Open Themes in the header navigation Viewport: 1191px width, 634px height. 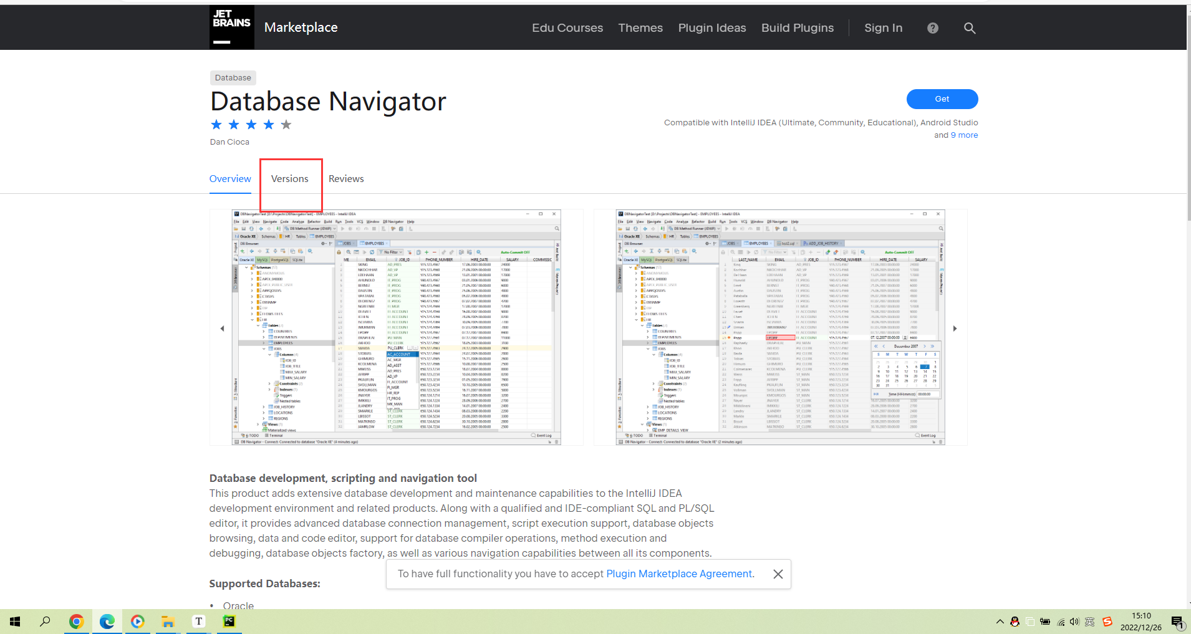pyautogui.click(x=640, y=28)
